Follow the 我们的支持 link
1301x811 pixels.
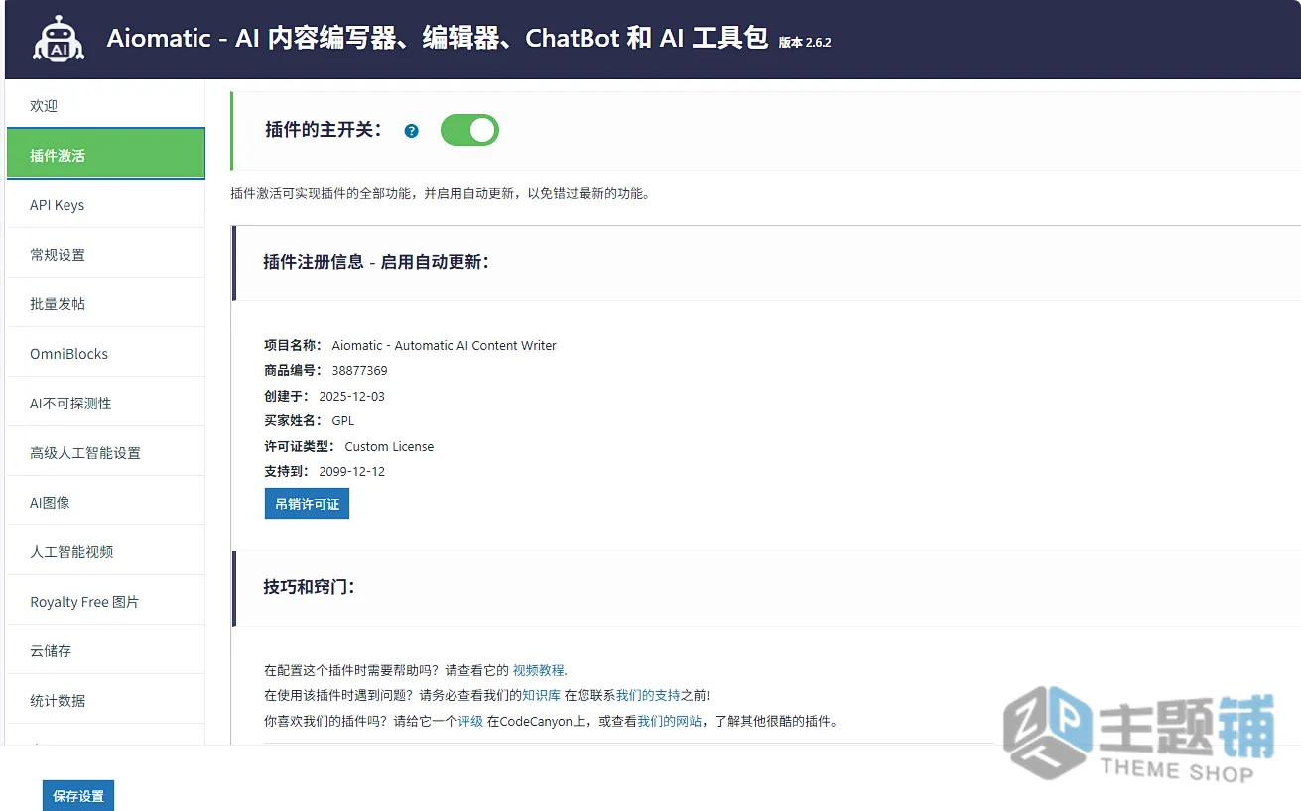click(x=648, y=696)
